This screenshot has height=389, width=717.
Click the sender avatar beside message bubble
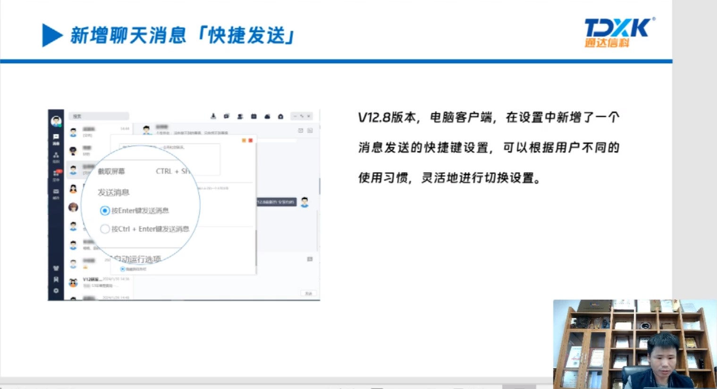304,202
